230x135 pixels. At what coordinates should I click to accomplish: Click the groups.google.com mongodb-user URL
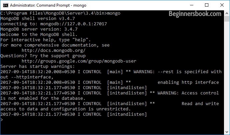pyautogui.click(x=79, y=61)
